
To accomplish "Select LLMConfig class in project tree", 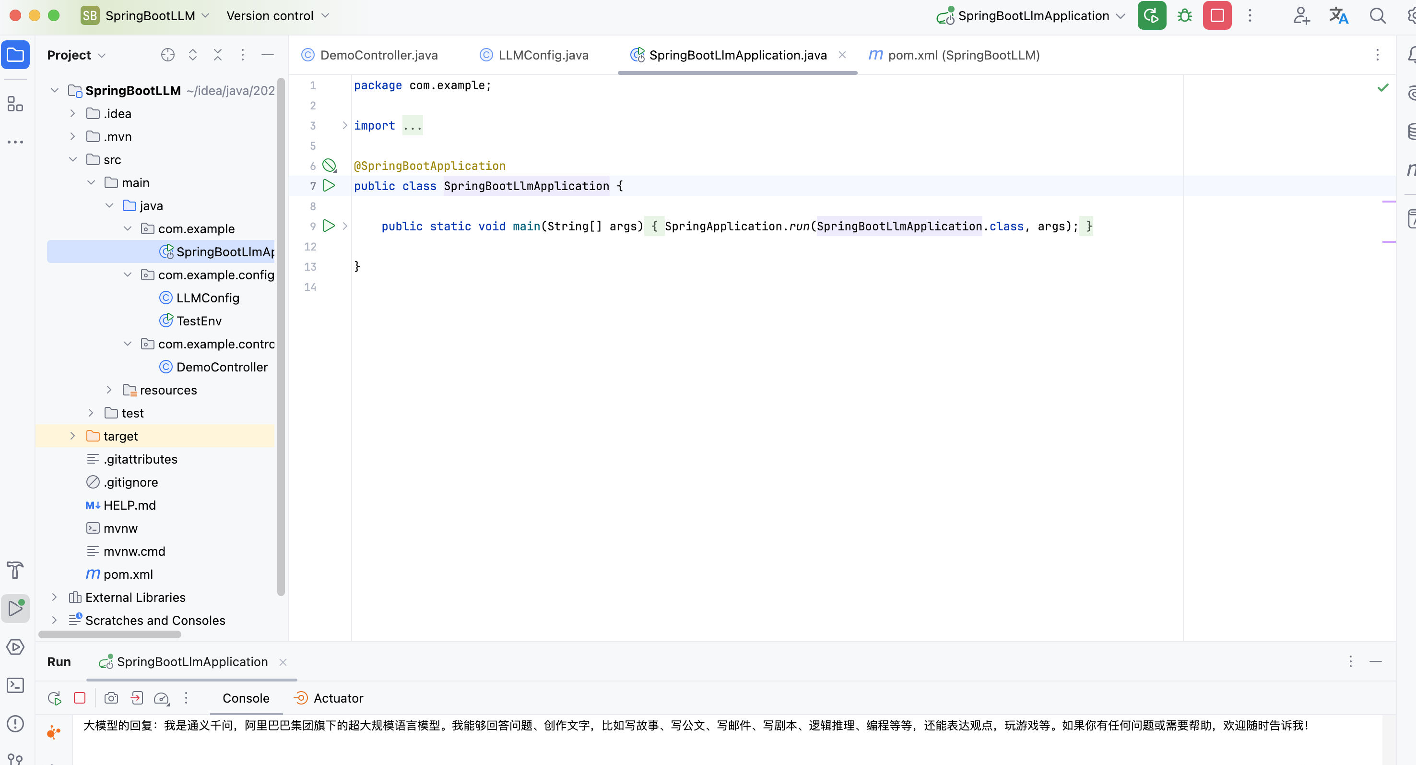I will 207,298.
